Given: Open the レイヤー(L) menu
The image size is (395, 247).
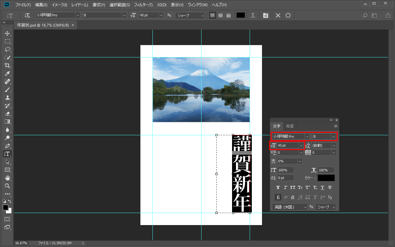Looking at the screenshot, I should pyautogui.click(x=80, y=5).
